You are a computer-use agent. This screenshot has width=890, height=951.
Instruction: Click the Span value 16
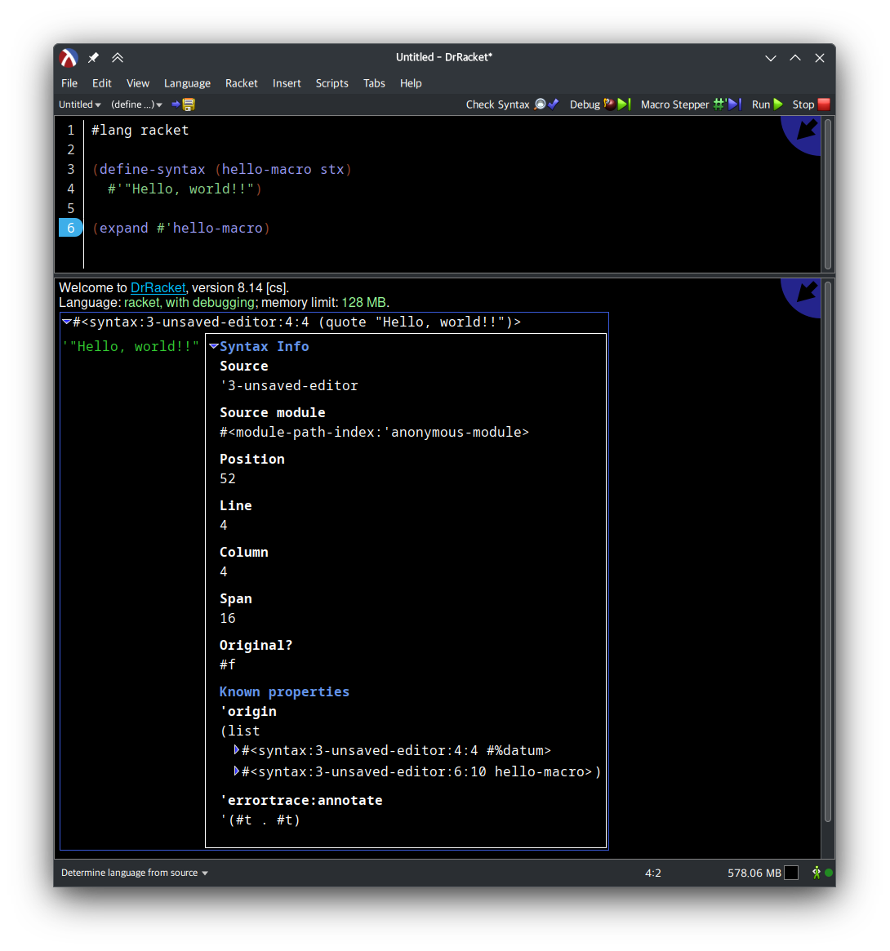pos(228,618)
